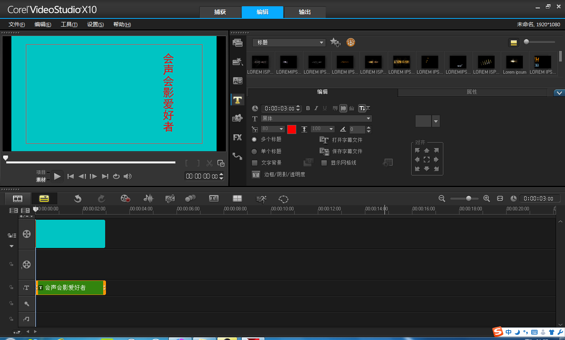Screen dimensions: 565x340
Task: Enlarge the preview window icon
Action: tap(221, 163)
